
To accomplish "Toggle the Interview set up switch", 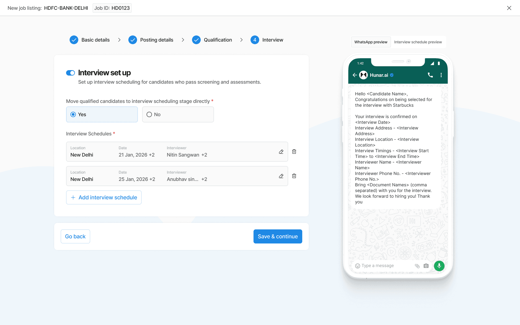I will [x=70, y=73].
